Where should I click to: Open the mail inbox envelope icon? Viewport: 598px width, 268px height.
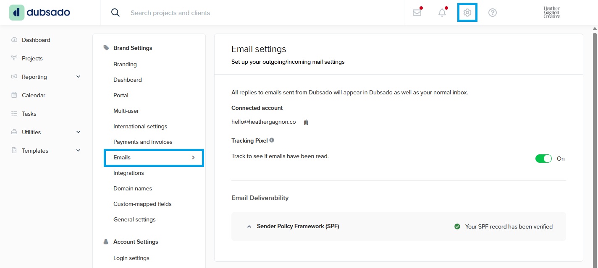(417, 13)
